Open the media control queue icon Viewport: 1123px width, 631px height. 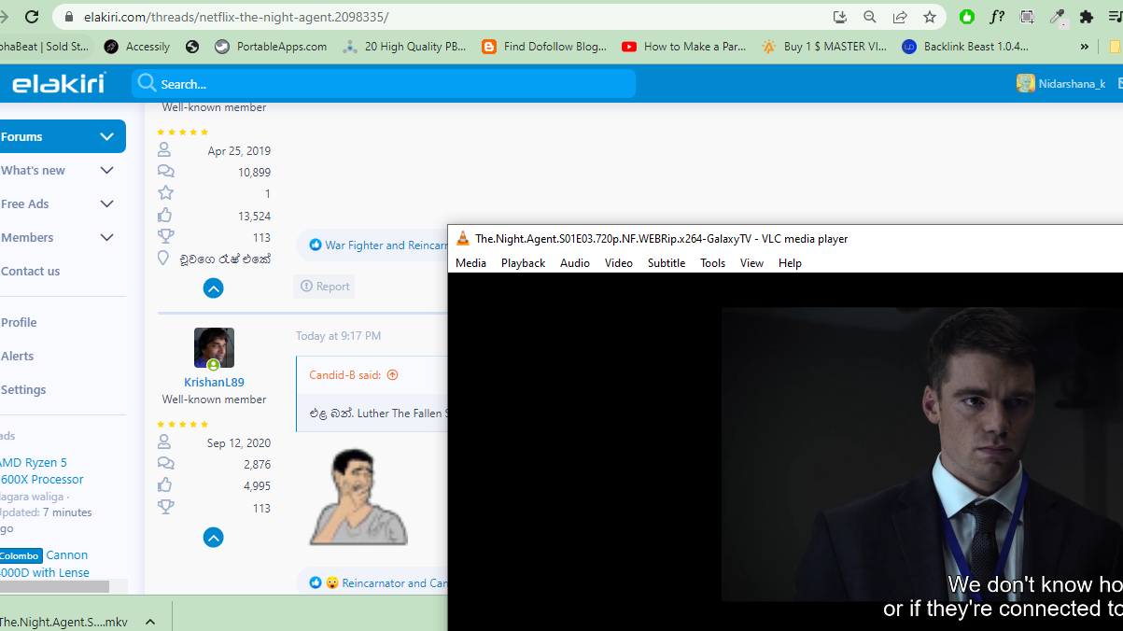click(1115, 17)
